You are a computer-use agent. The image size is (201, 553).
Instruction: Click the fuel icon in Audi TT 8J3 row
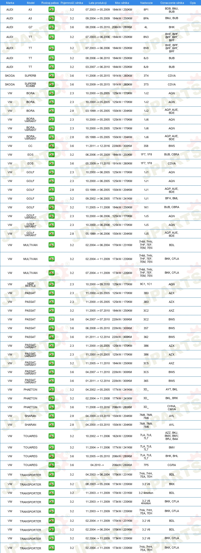pyautogui.click(x=51, y=58)
